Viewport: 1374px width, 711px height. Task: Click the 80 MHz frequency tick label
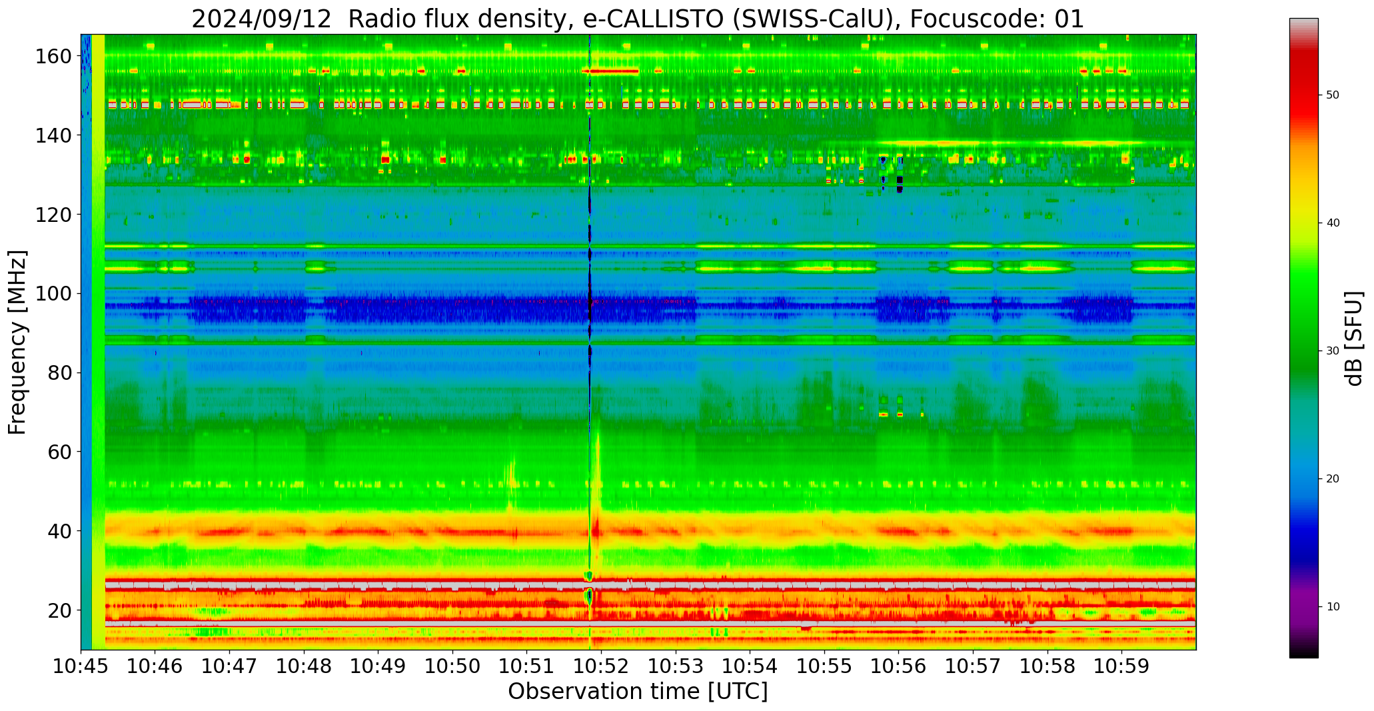[59, 372]
